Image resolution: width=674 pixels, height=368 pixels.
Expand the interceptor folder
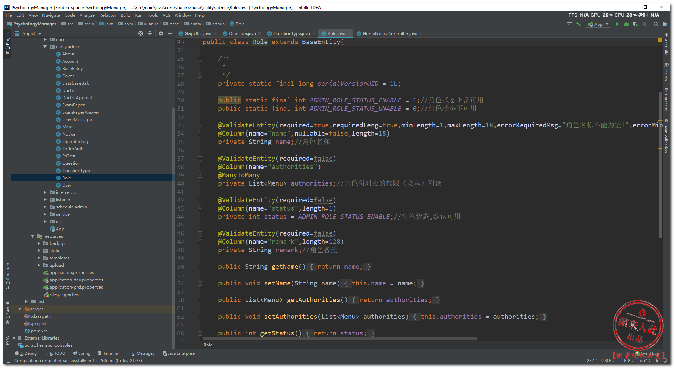click(45, 192)
